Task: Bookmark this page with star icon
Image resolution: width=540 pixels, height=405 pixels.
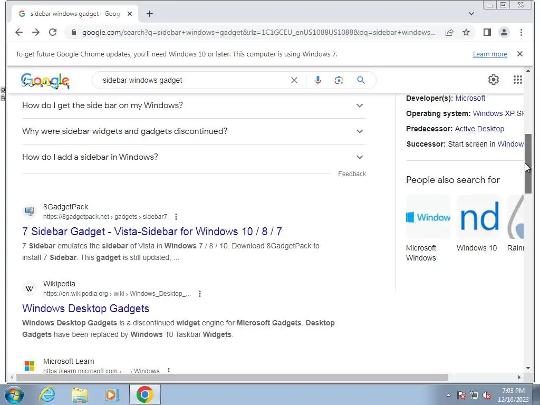Action: pyautogui.click(x=466, y=32)
